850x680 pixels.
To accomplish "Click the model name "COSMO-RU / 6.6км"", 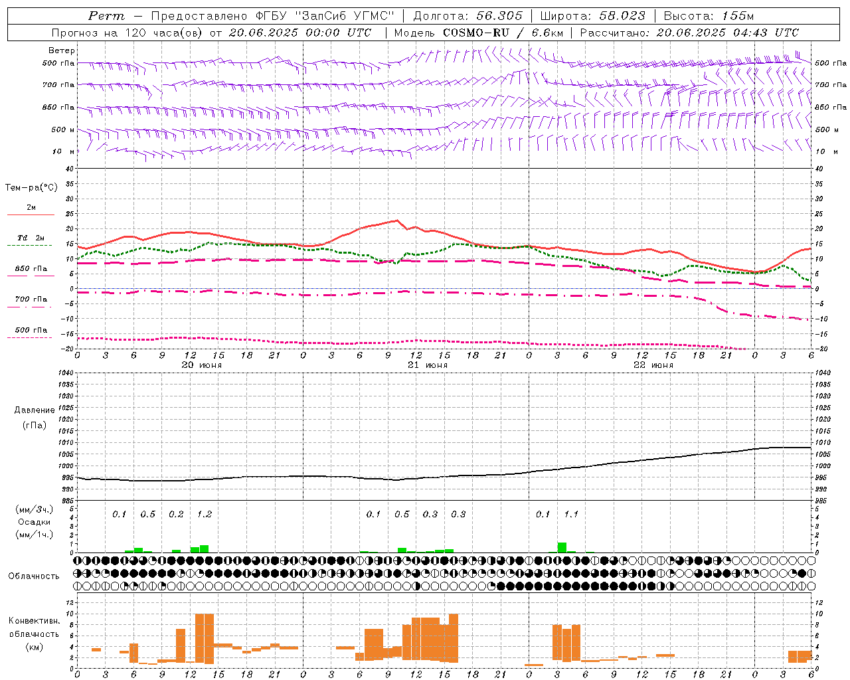I will pyautogui.click(x=503, y=33).
